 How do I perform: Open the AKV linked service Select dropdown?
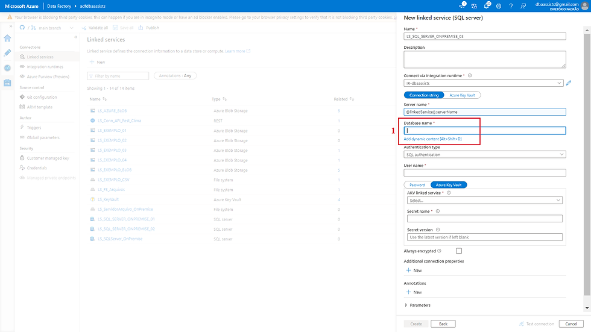tap(485, 200)
